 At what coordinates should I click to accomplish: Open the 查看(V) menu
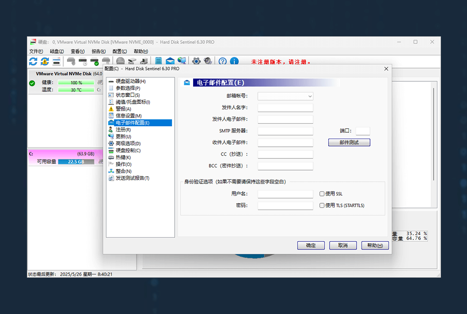[78, 51]
